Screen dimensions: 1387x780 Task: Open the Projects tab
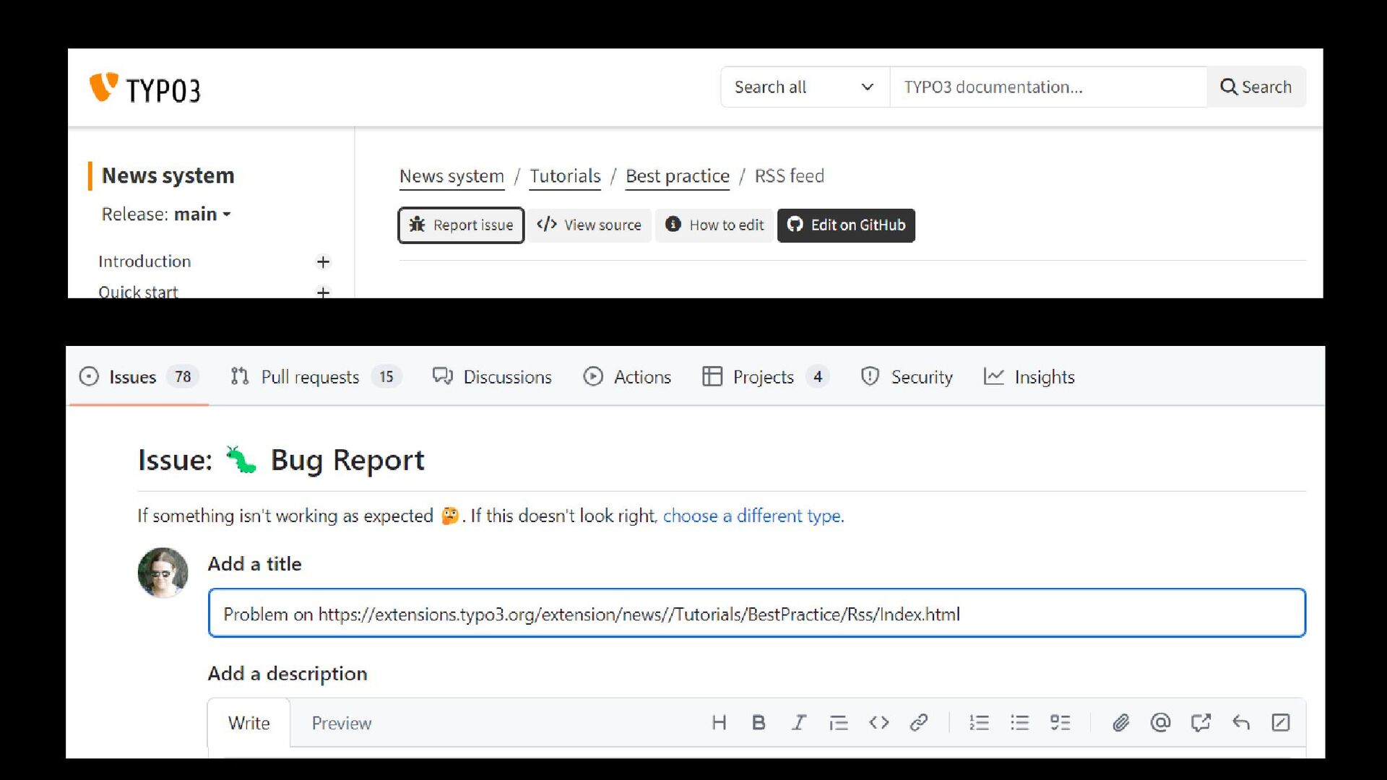click(x=765, y=377)
